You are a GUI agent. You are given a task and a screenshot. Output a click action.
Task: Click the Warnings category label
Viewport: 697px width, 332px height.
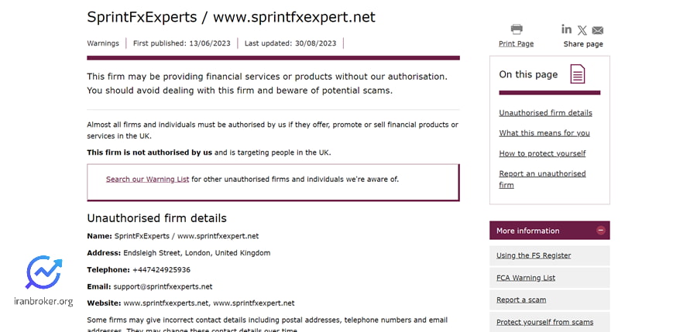[103, 43]
